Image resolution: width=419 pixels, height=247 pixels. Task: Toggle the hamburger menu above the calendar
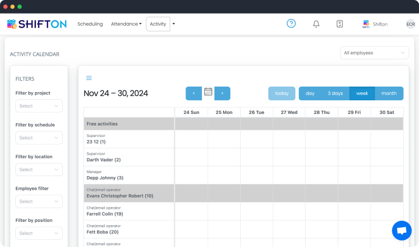pyautogui.click(x=89, y=78)
